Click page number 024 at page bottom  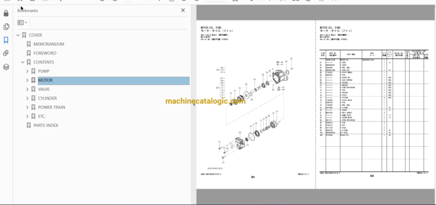coord(372,176)
